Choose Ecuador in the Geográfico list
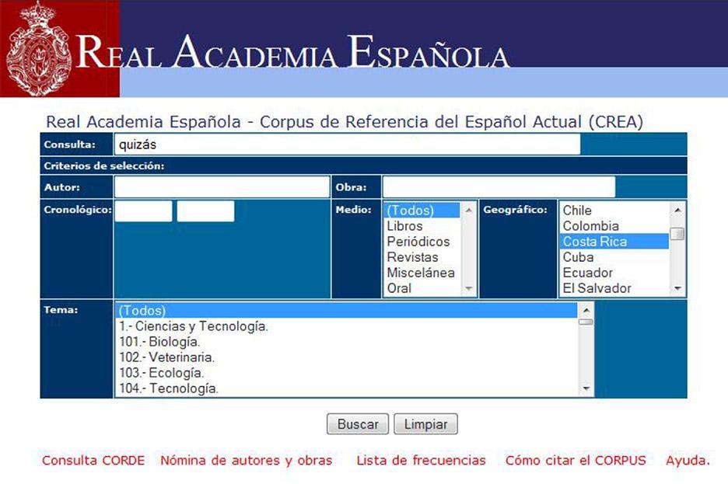The image size is (728, 484). click(614, 273)
